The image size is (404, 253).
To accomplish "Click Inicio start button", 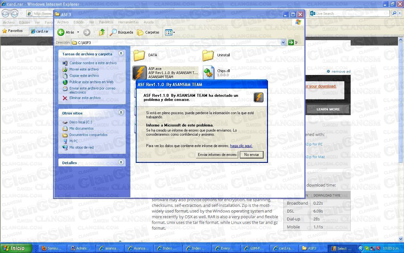I will coord(16,248).
